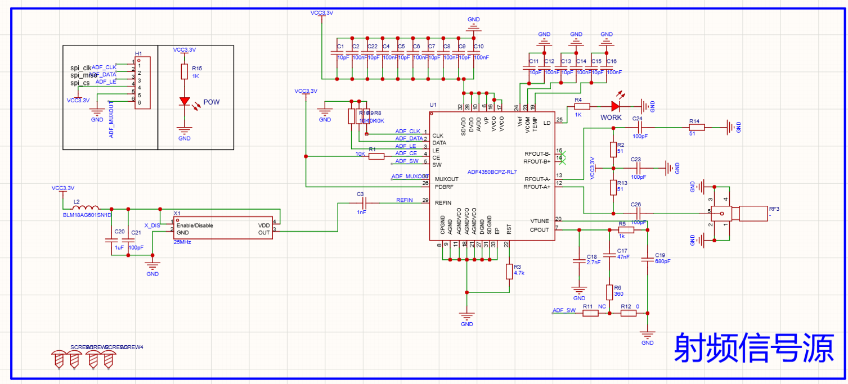Image resolution: width=848 pixels, height=384 pixels.
Task: Select the GND symbol below R12
Action: 648,336
